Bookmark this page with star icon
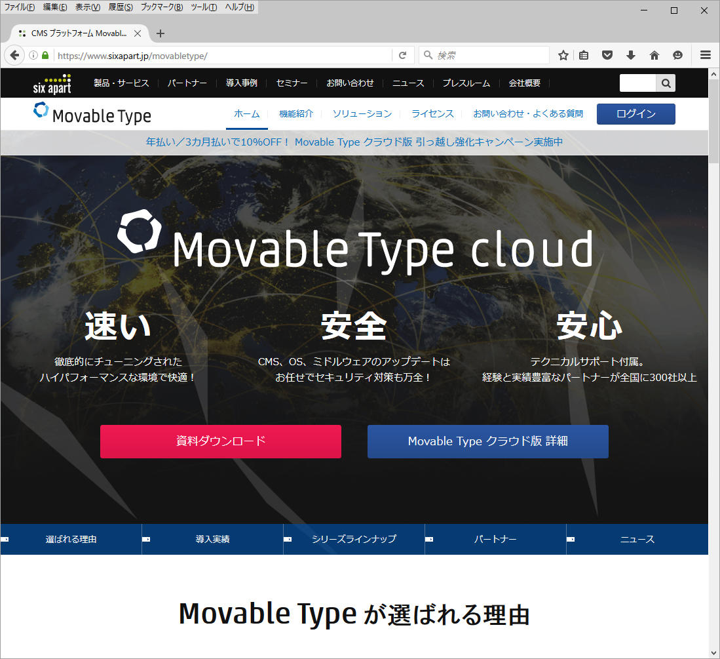Screen dimensions: 720x659 563,56
